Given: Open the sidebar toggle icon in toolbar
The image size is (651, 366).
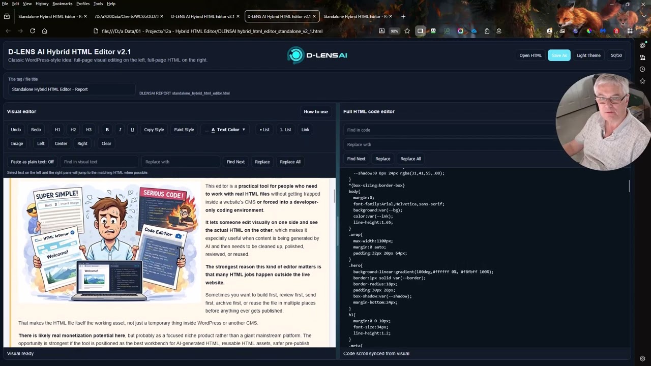Looking at the screenshot, I should tap(420, 31).
